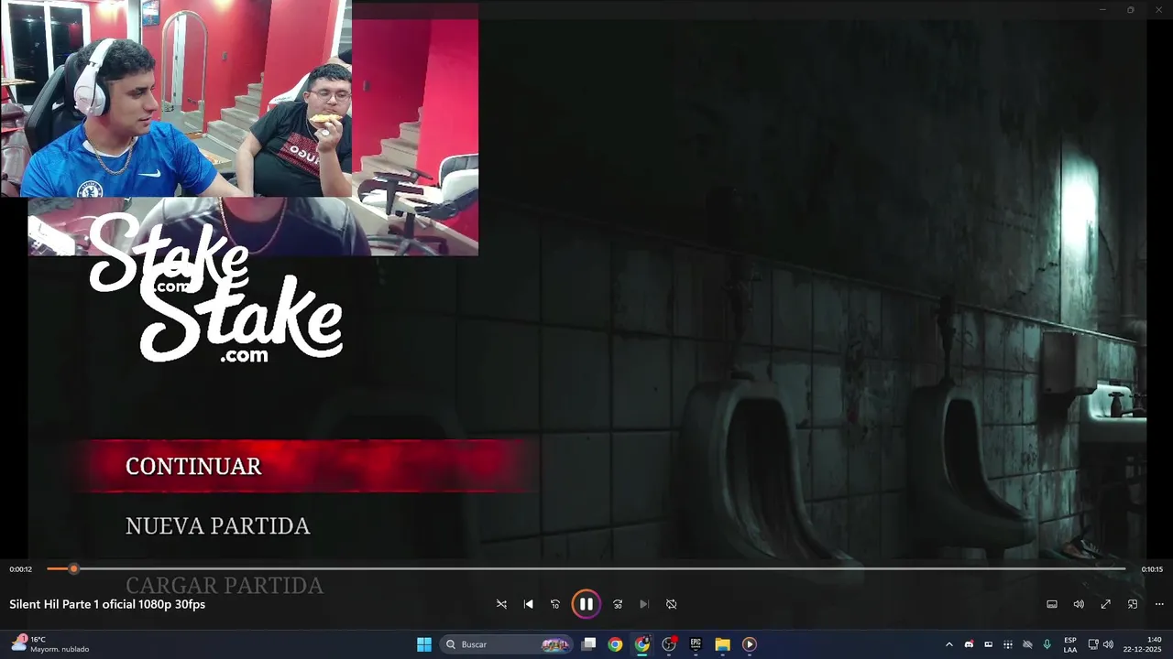1173x659 pixels.
Task: Click the Buscar taskbar search box
Action: point(506,644)
